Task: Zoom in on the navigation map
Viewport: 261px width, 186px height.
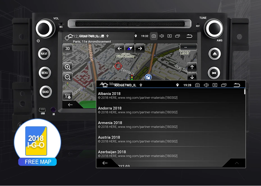Action: [x=67, y=67]
